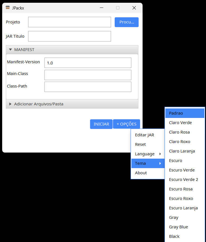Click the Projeto input field
The image size is (206, 242).
tap(69, 22)
